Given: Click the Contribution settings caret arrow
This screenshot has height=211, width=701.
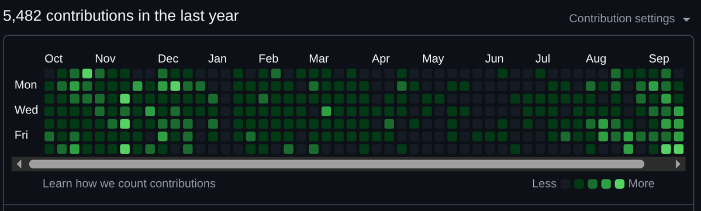Looking at the screenshot, I should click(686, 19).
